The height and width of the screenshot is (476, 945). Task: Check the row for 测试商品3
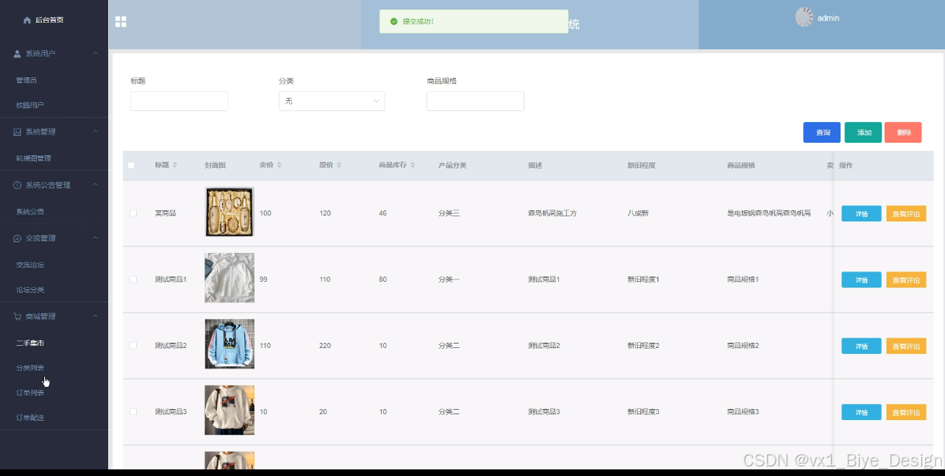(133, 412)
